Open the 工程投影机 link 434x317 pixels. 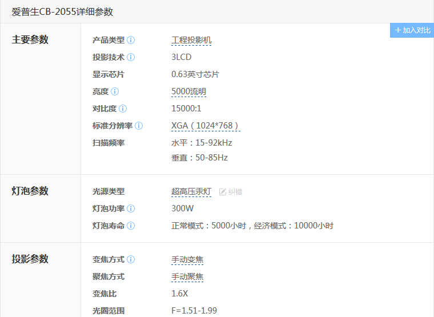tap(191, 41)
